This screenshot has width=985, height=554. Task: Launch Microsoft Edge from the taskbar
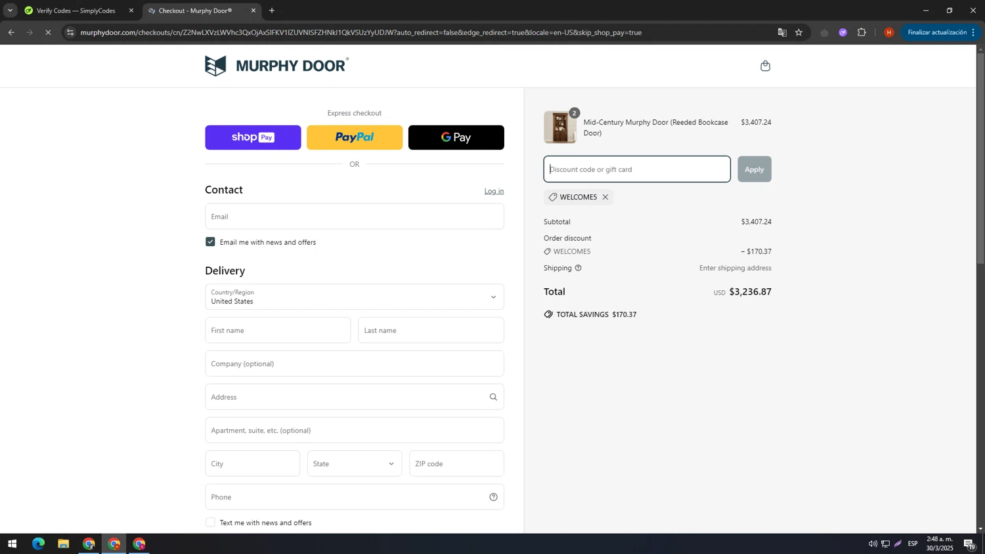pos(38,543)
